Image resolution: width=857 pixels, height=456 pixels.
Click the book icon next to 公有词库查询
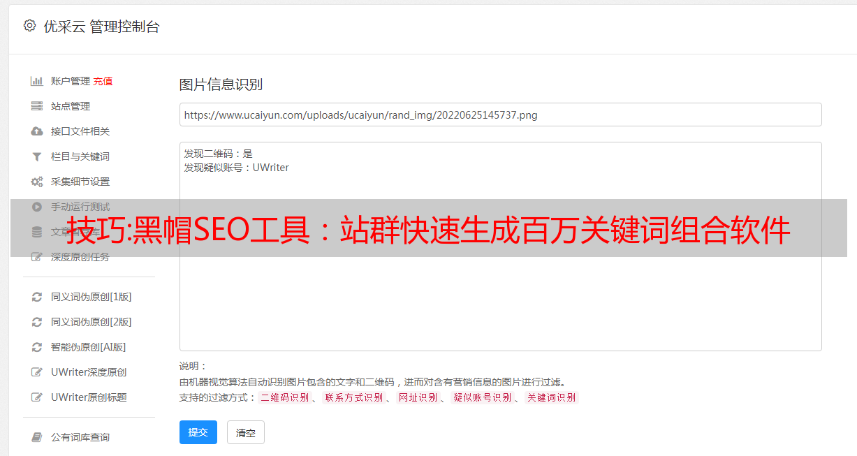pyautogui.click(x=37, y=437)
